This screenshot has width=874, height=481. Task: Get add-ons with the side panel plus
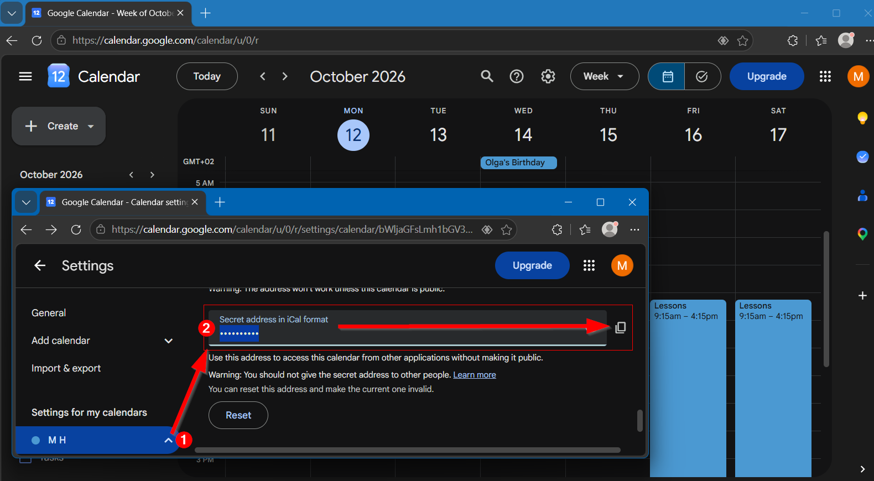tap(862, 296)
